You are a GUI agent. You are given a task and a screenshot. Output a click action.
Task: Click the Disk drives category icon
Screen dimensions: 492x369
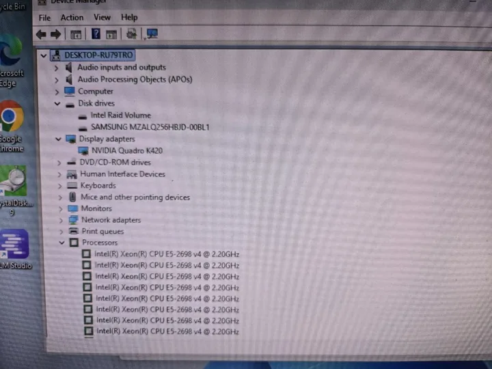(x=70, y=105)
